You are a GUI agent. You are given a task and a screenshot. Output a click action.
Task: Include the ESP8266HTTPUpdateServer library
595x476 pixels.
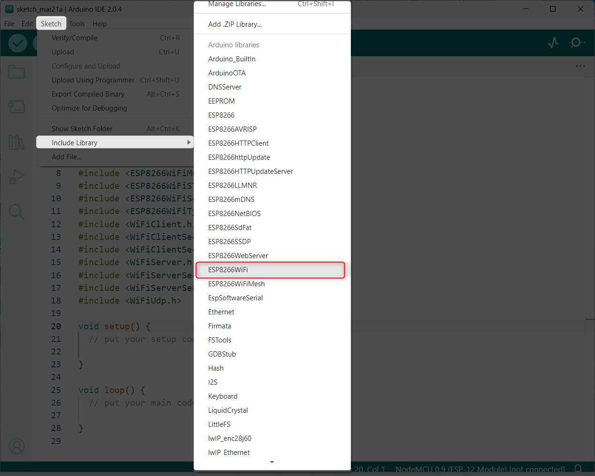(272, 171)
